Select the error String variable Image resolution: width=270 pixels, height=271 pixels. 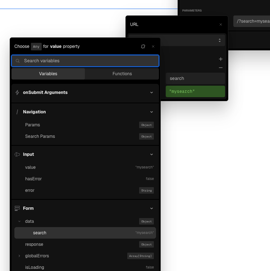click(85, 190)
